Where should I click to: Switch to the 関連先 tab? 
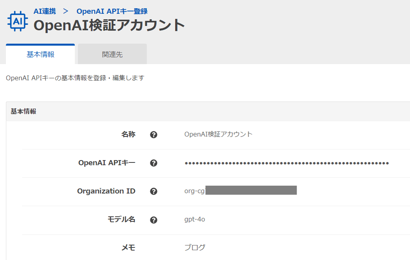112,54
